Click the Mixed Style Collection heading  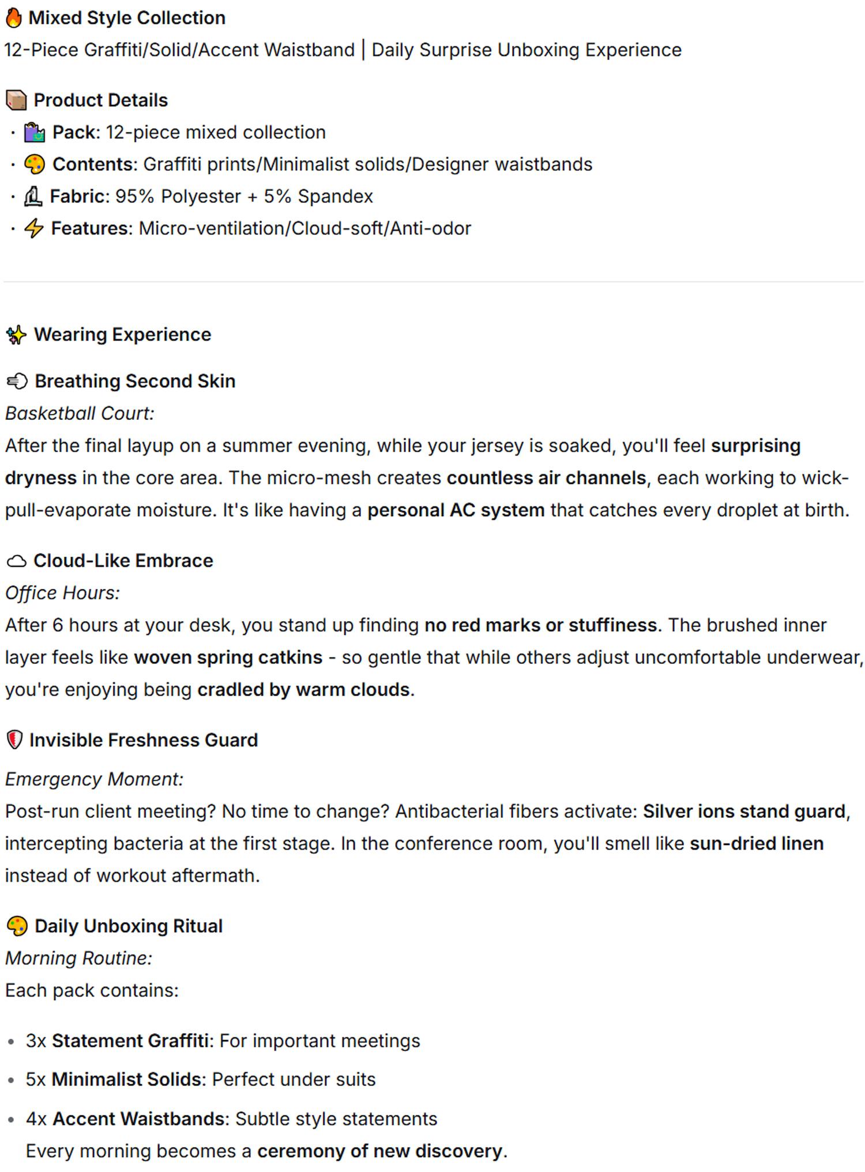(127, 18)
